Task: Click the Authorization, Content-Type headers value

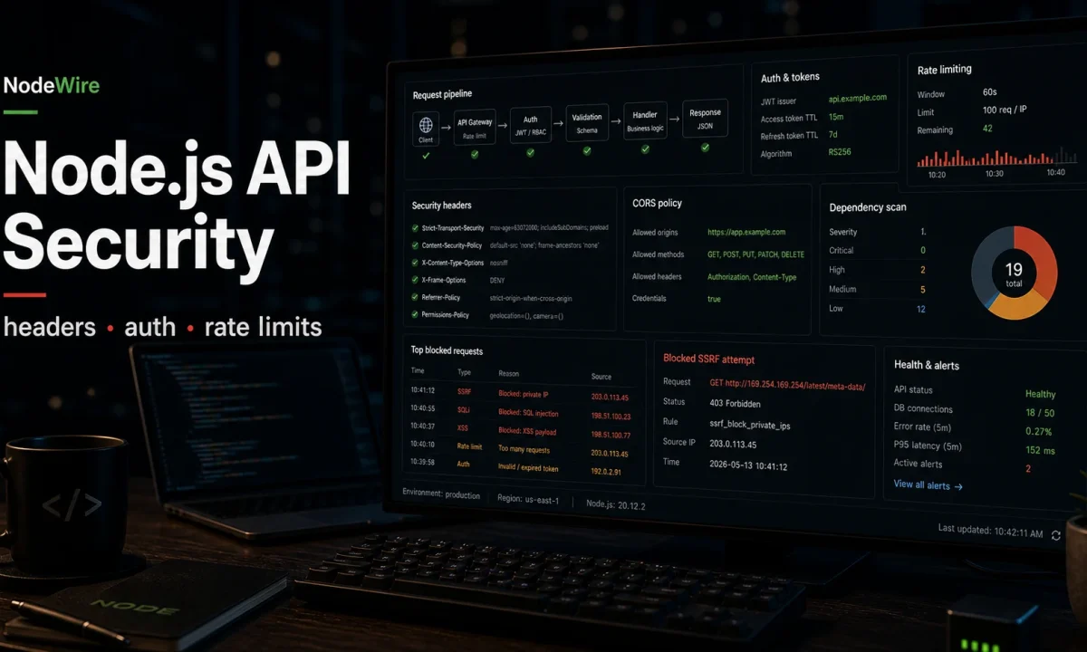Action: coord(752,277)
